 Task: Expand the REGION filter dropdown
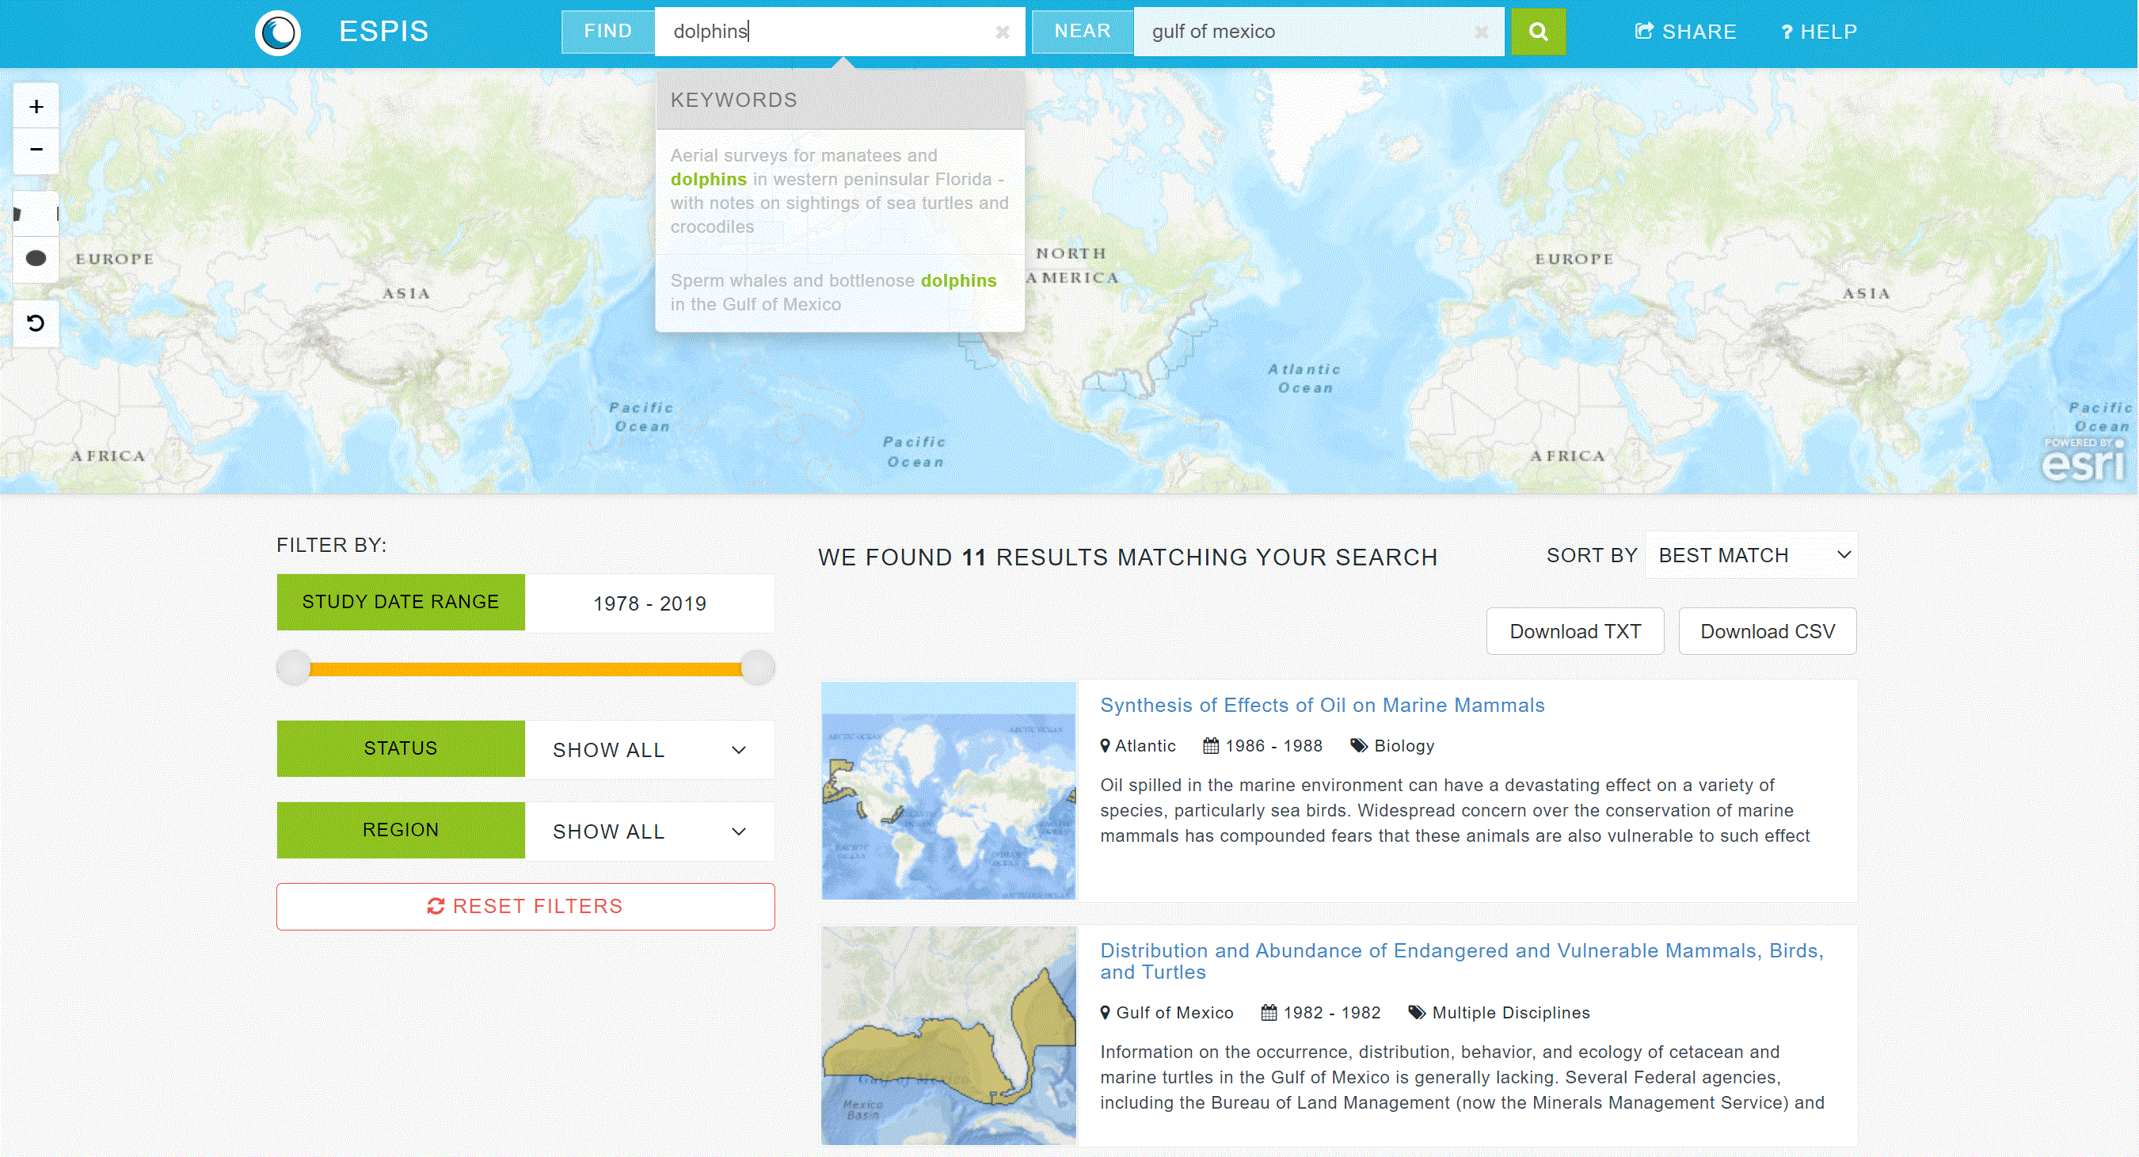(x=648, y=829)
